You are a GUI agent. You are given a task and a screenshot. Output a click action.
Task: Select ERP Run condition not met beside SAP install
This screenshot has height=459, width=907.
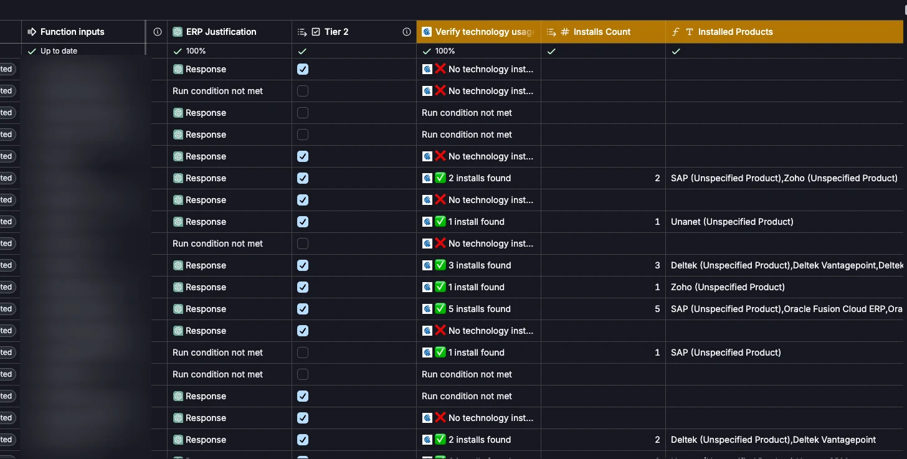click(x=229, y=353)
